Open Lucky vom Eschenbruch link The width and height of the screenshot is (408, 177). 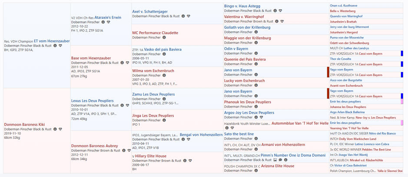pos(244,81)
